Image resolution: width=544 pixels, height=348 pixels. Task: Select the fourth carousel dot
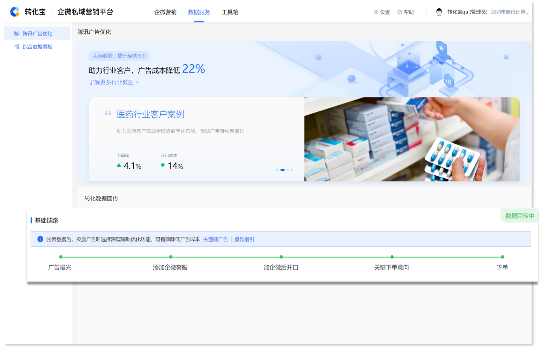click(x=292, y=170)
